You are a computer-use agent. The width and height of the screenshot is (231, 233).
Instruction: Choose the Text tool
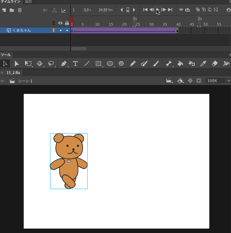[x=75, y=63]
